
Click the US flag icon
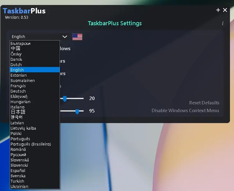point(77,37)
